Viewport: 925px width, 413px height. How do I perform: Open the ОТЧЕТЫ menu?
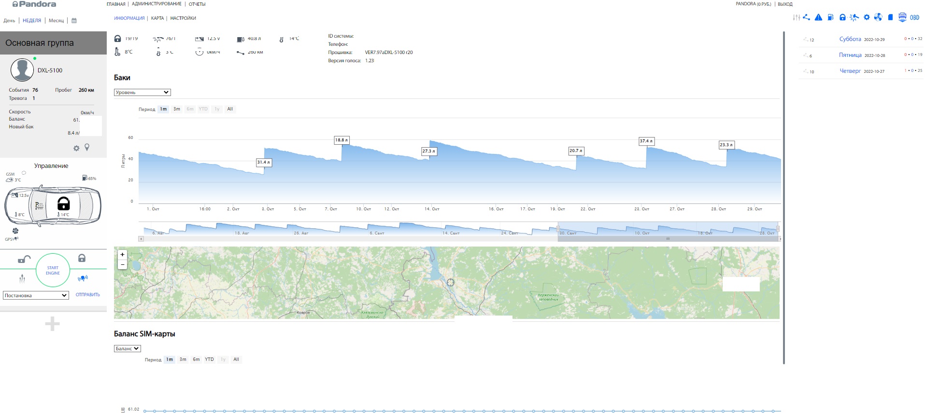click(x=197, y=4)
